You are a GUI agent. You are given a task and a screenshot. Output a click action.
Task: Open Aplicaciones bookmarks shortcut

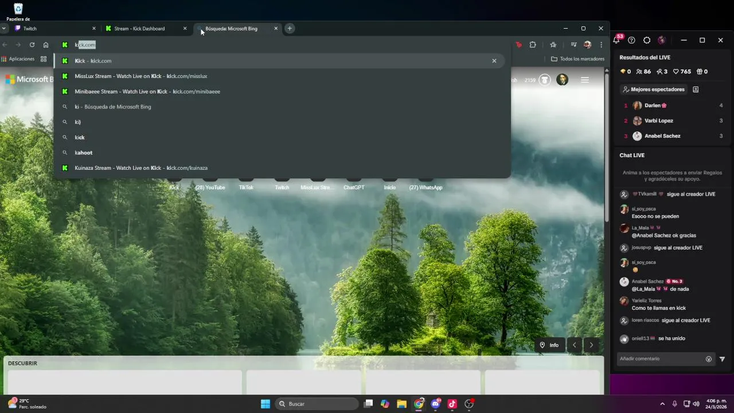click(18, 59)
